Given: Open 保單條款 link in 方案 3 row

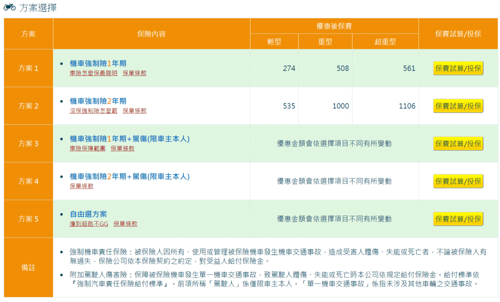Looking at the screenshot, I should [x=122, y=148].
